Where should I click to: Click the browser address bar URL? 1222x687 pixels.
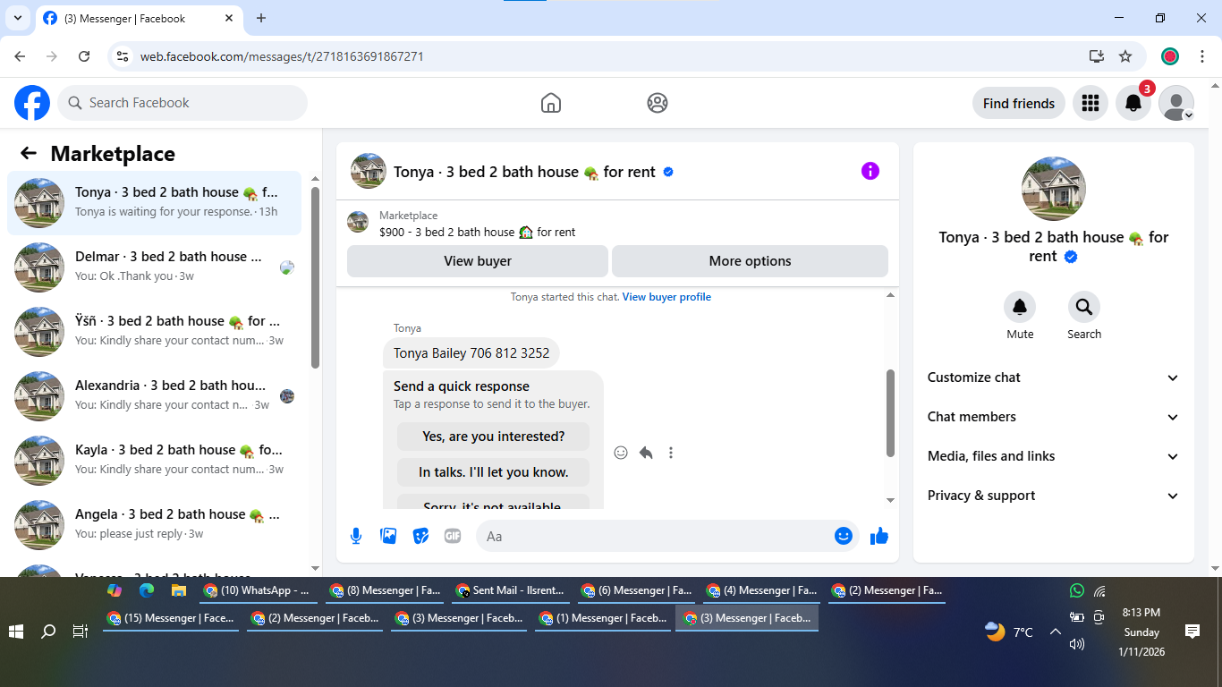click(x=282, y=56)
